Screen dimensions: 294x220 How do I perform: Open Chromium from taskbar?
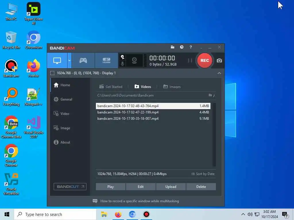point(132,214)
